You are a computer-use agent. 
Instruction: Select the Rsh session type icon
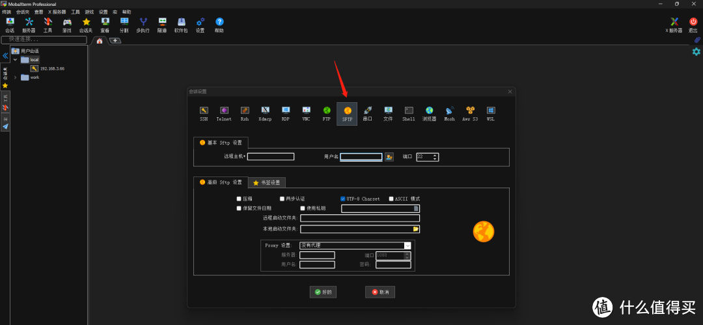click(x=245, y=114)
